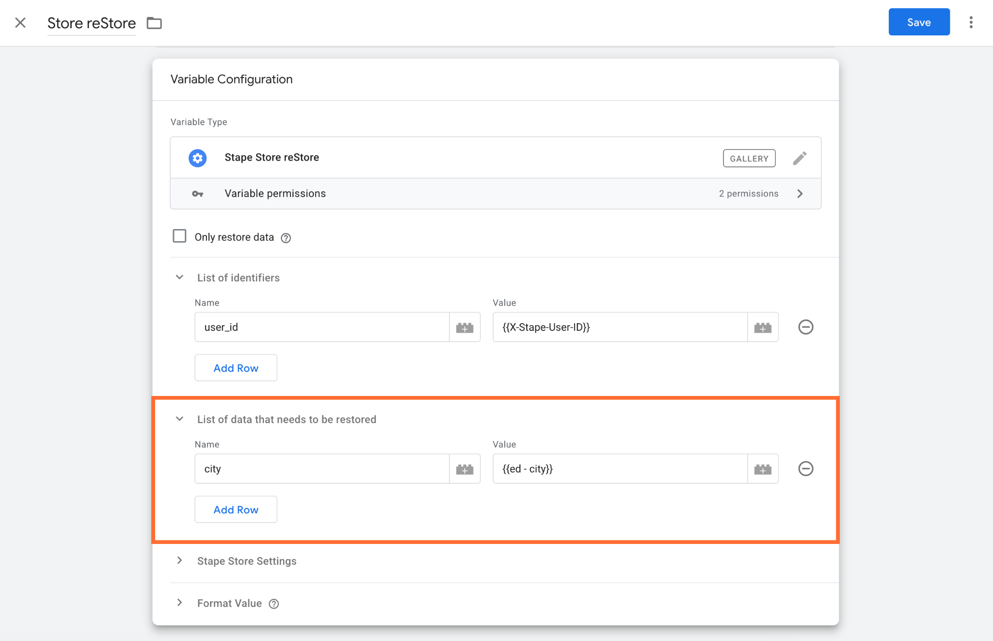Open help for Only restore data
Screen dimensions: 993x641
pyautogui.click(x=286, y=238)
